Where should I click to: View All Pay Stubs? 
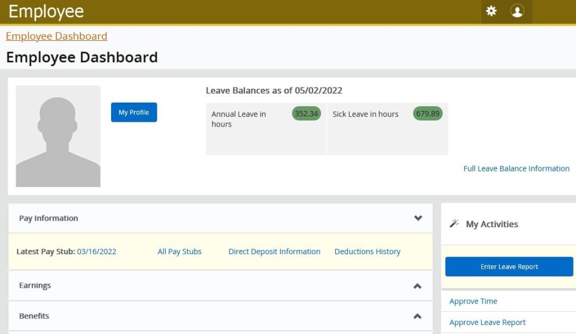(x=179, y=252)
